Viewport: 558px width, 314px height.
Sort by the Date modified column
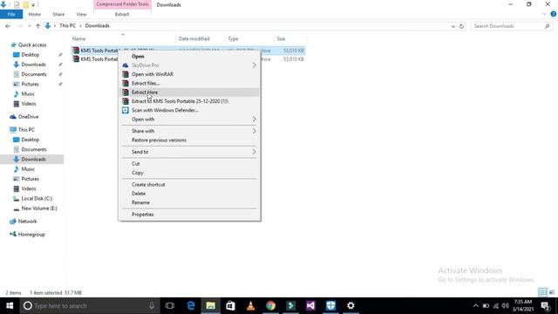tap(194, 38)
